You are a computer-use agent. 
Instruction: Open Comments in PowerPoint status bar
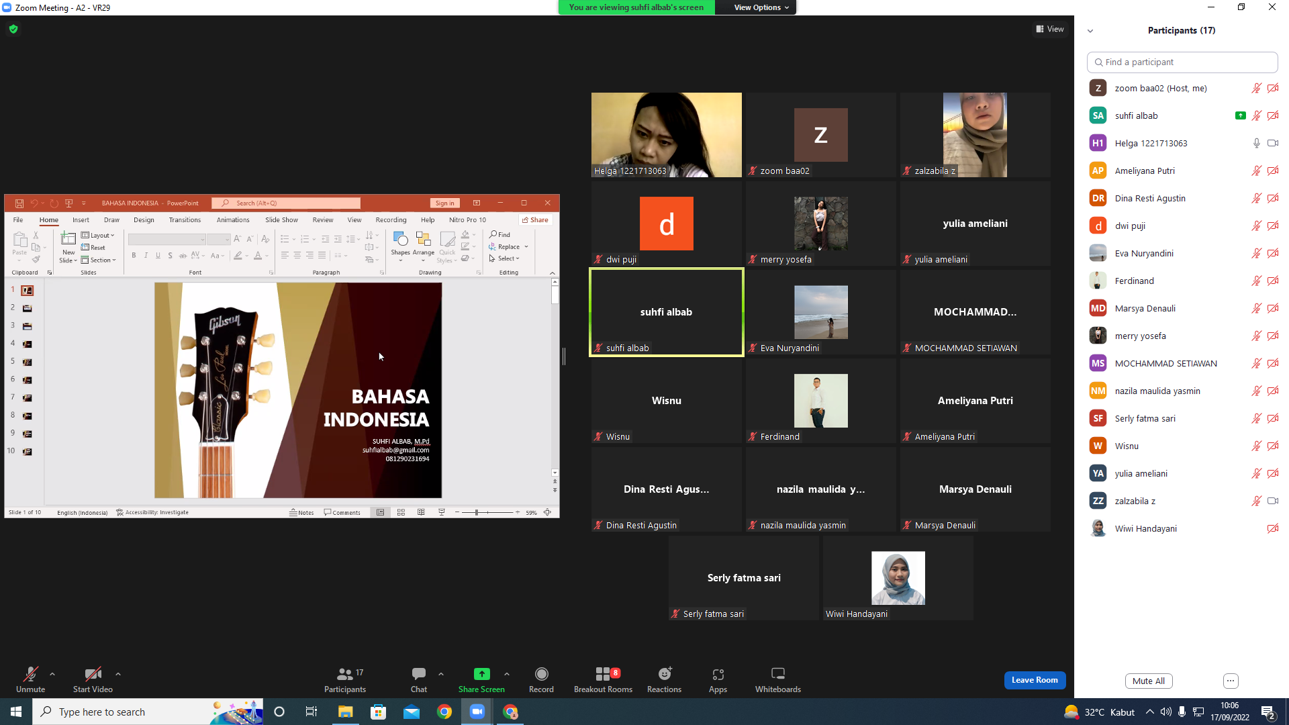pos(342,512)
